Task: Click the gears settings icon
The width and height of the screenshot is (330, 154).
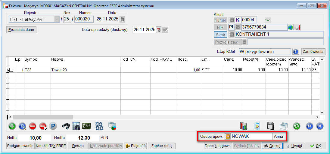Action: point(99,126)
